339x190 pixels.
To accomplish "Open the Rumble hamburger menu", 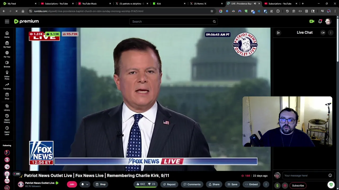I will [7, 21].
